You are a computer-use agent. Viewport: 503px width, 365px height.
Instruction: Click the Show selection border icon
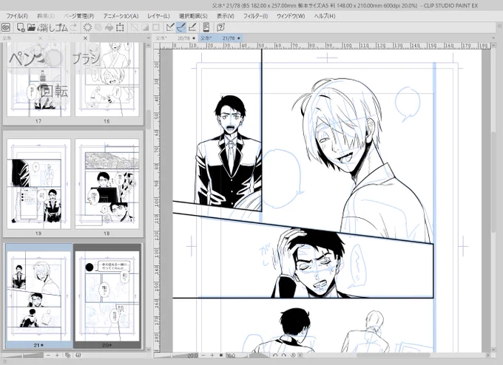click(156, 27)
